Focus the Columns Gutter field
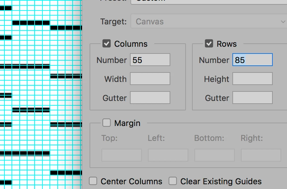Viewport: 287px width, 189px height. [x=150, y=98]
